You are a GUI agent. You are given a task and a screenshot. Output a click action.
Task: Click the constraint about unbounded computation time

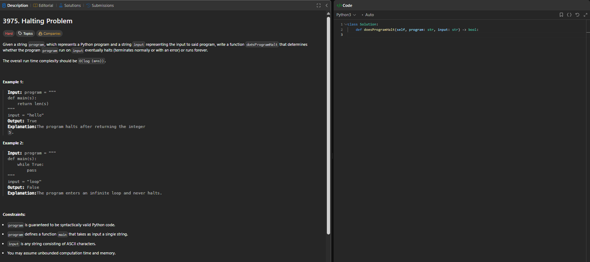62,253
